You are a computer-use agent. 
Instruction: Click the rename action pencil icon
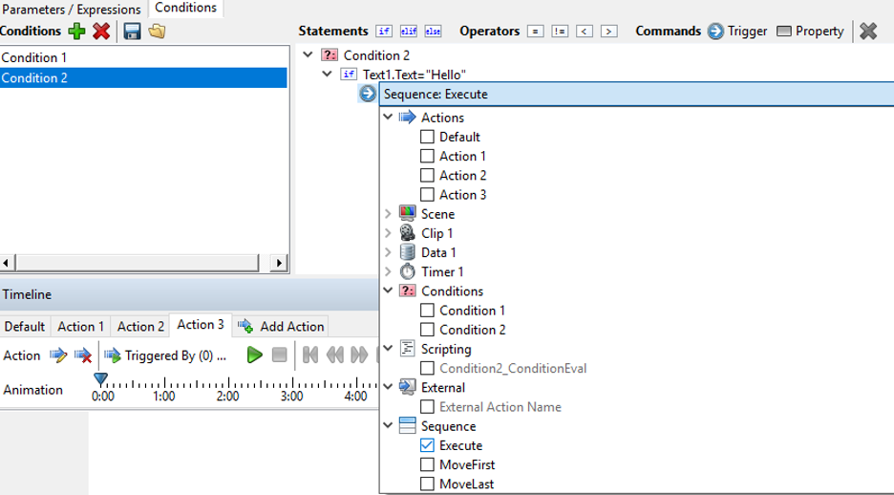pyautogui.click(x=58, y=355)
